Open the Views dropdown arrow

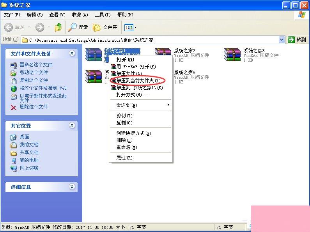click(x=136, y=27)
